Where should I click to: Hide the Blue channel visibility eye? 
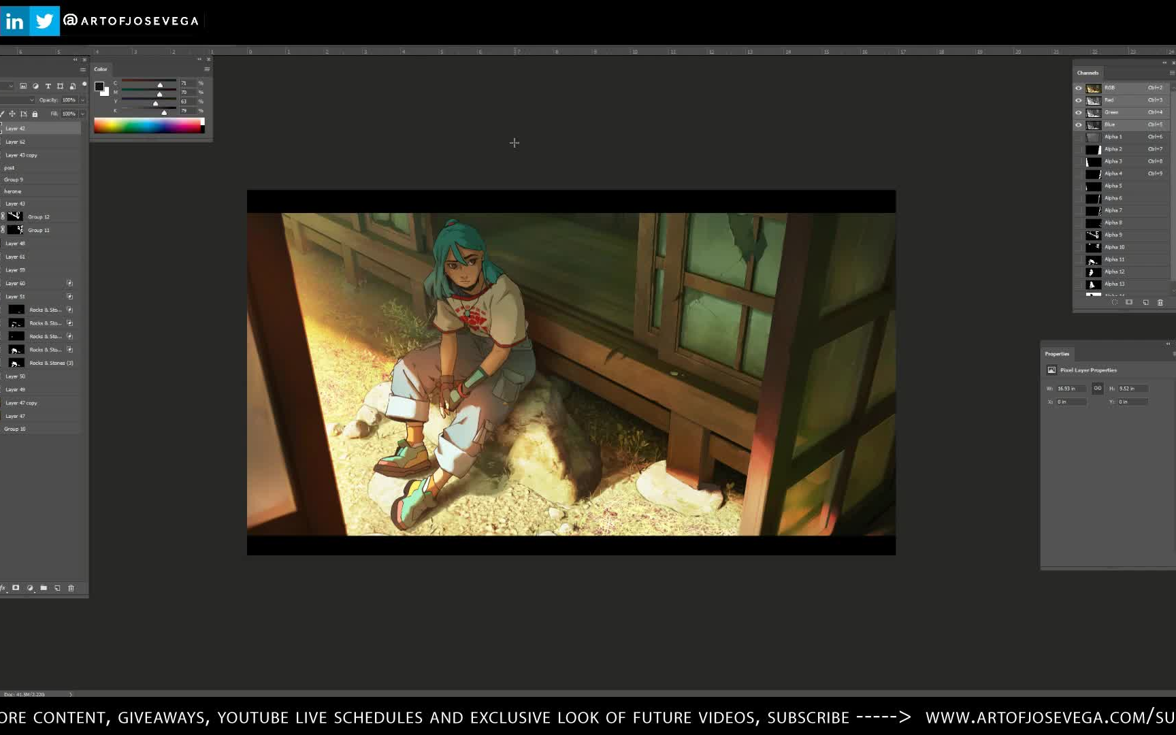1078,125
